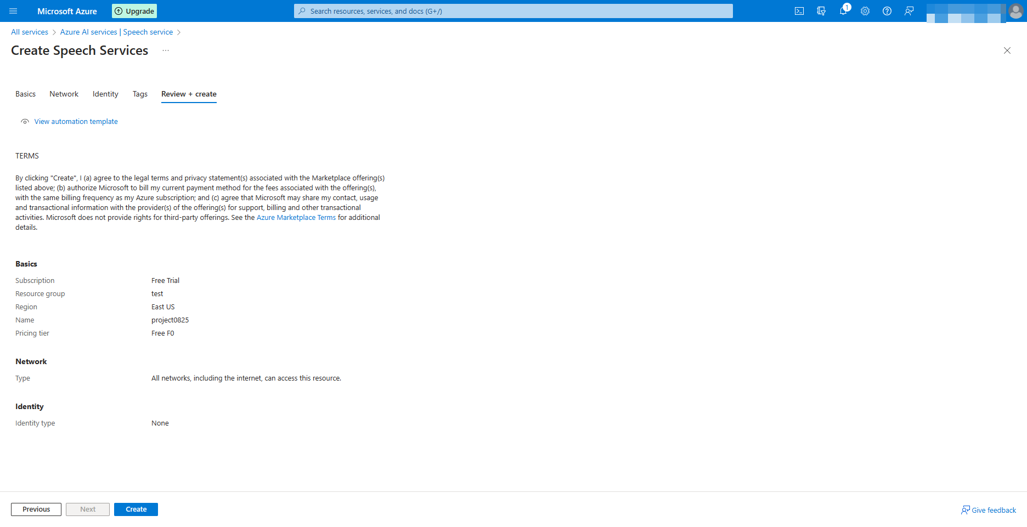
Task: Click the search resources box
Action: click(x=513, y=11)
